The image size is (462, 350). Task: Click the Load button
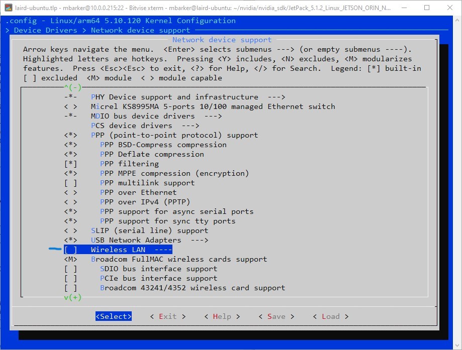(330, 316)
